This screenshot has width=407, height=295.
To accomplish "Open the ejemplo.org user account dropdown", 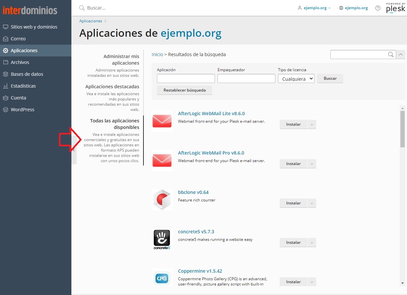I will [x=314, y=8].
